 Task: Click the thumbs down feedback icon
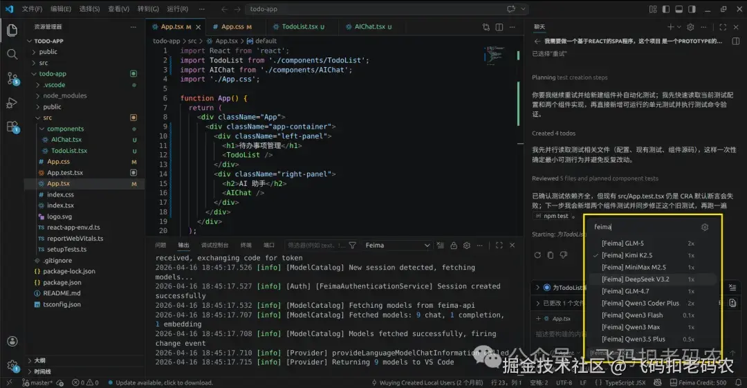pyautogui.click(x=564, y=255)
